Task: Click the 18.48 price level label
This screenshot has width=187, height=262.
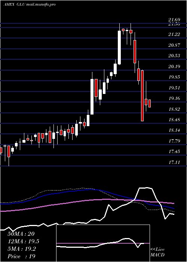Action: point(174,120)
